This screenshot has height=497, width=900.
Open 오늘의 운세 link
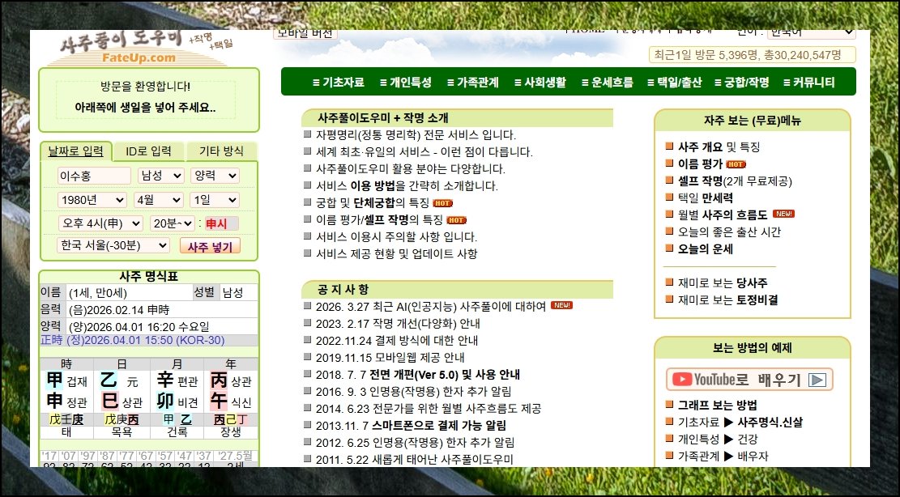(x=706, y=248)
